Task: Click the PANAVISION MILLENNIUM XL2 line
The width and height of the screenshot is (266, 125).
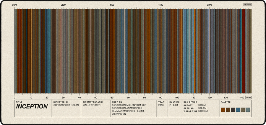Action: (x=129, y=105)
